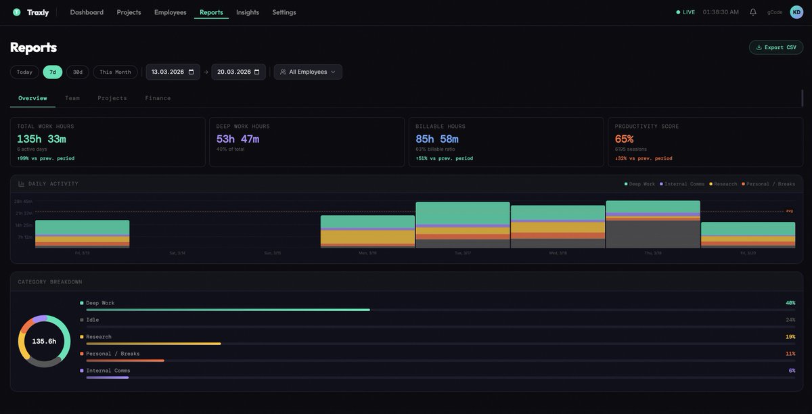Click the Personal / Breaks progress bar

pyautogui.click(x=441, y=361)
